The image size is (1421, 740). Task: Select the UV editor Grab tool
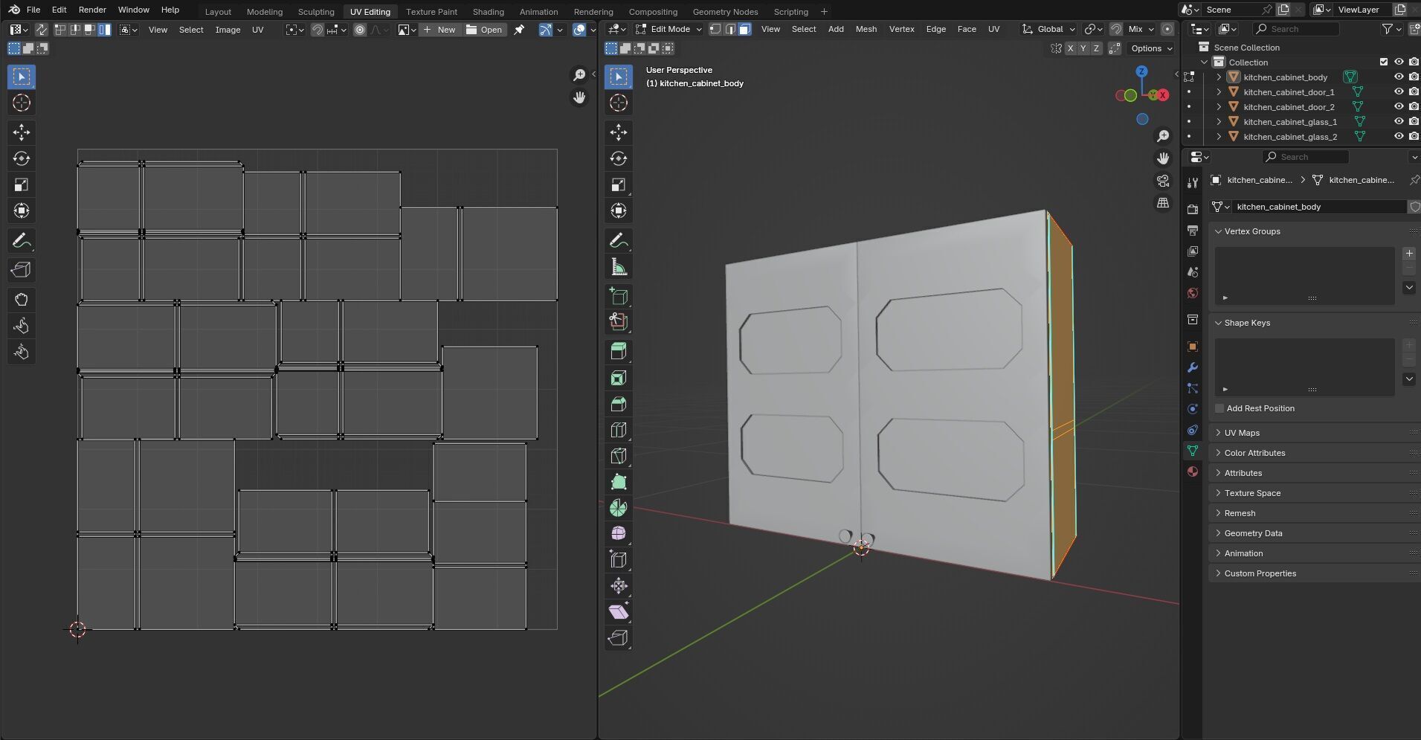(x=21, y=300)
